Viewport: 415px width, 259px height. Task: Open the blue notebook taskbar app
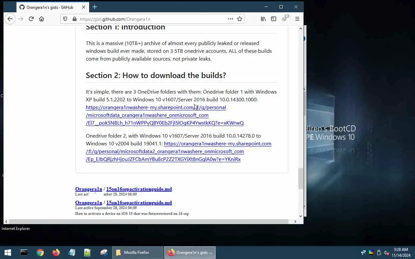tap(72, 253)
